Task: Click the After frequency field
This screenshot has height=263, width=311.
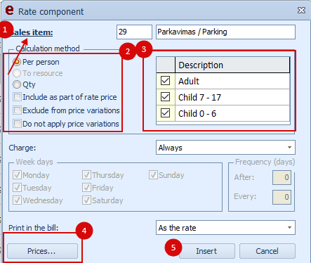Action: coord(282,177)
